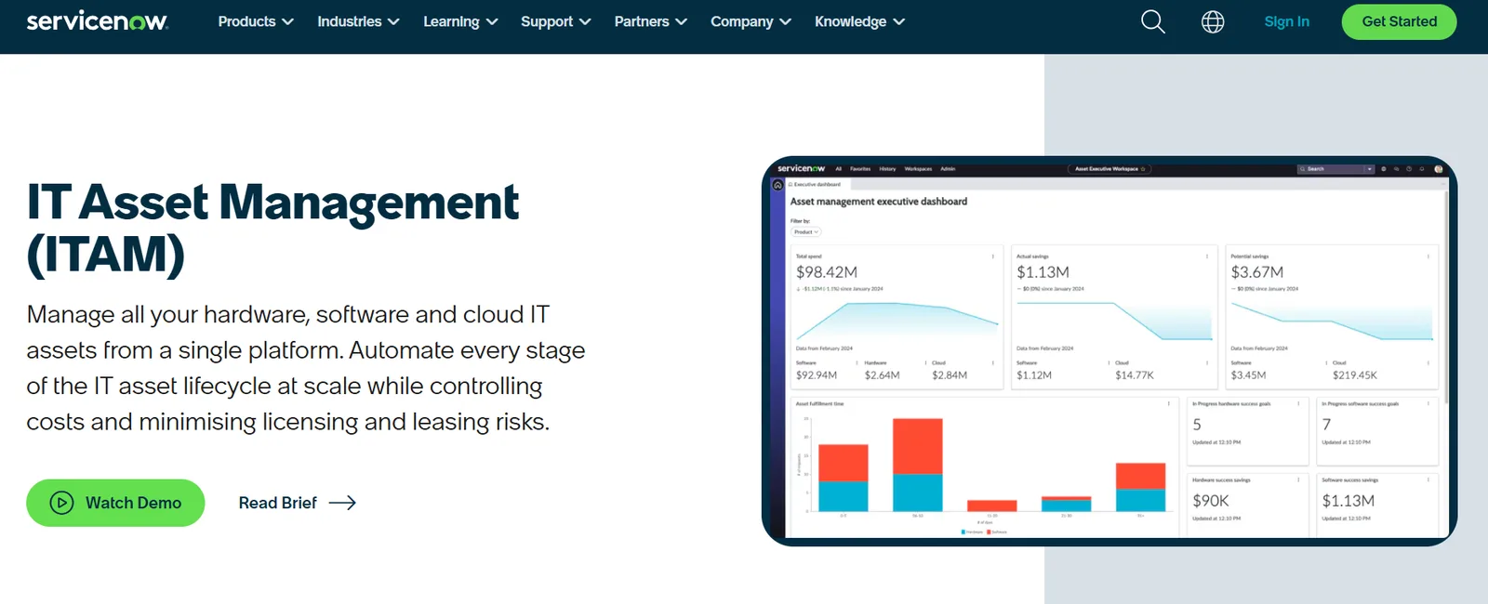
Task: Open the Learning navigation menu
Action: pos(460,21)
